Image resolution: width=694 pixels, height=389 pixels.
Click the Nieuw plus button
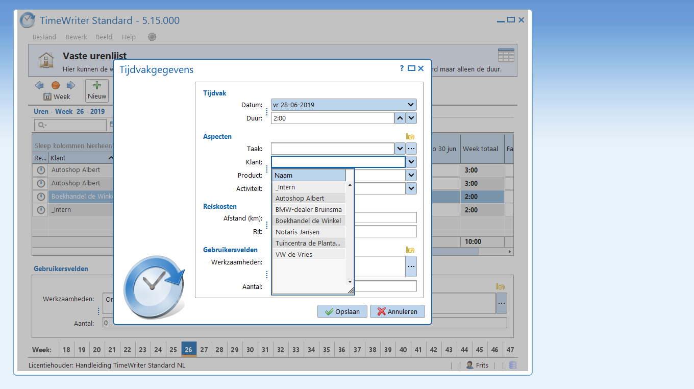[97, 91]
